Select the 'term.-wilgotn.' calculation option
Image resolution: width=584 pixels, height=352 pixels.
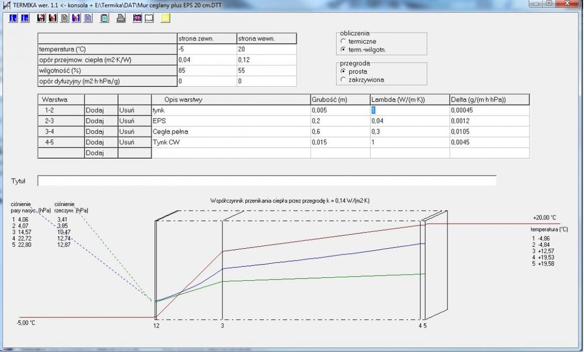343,50
